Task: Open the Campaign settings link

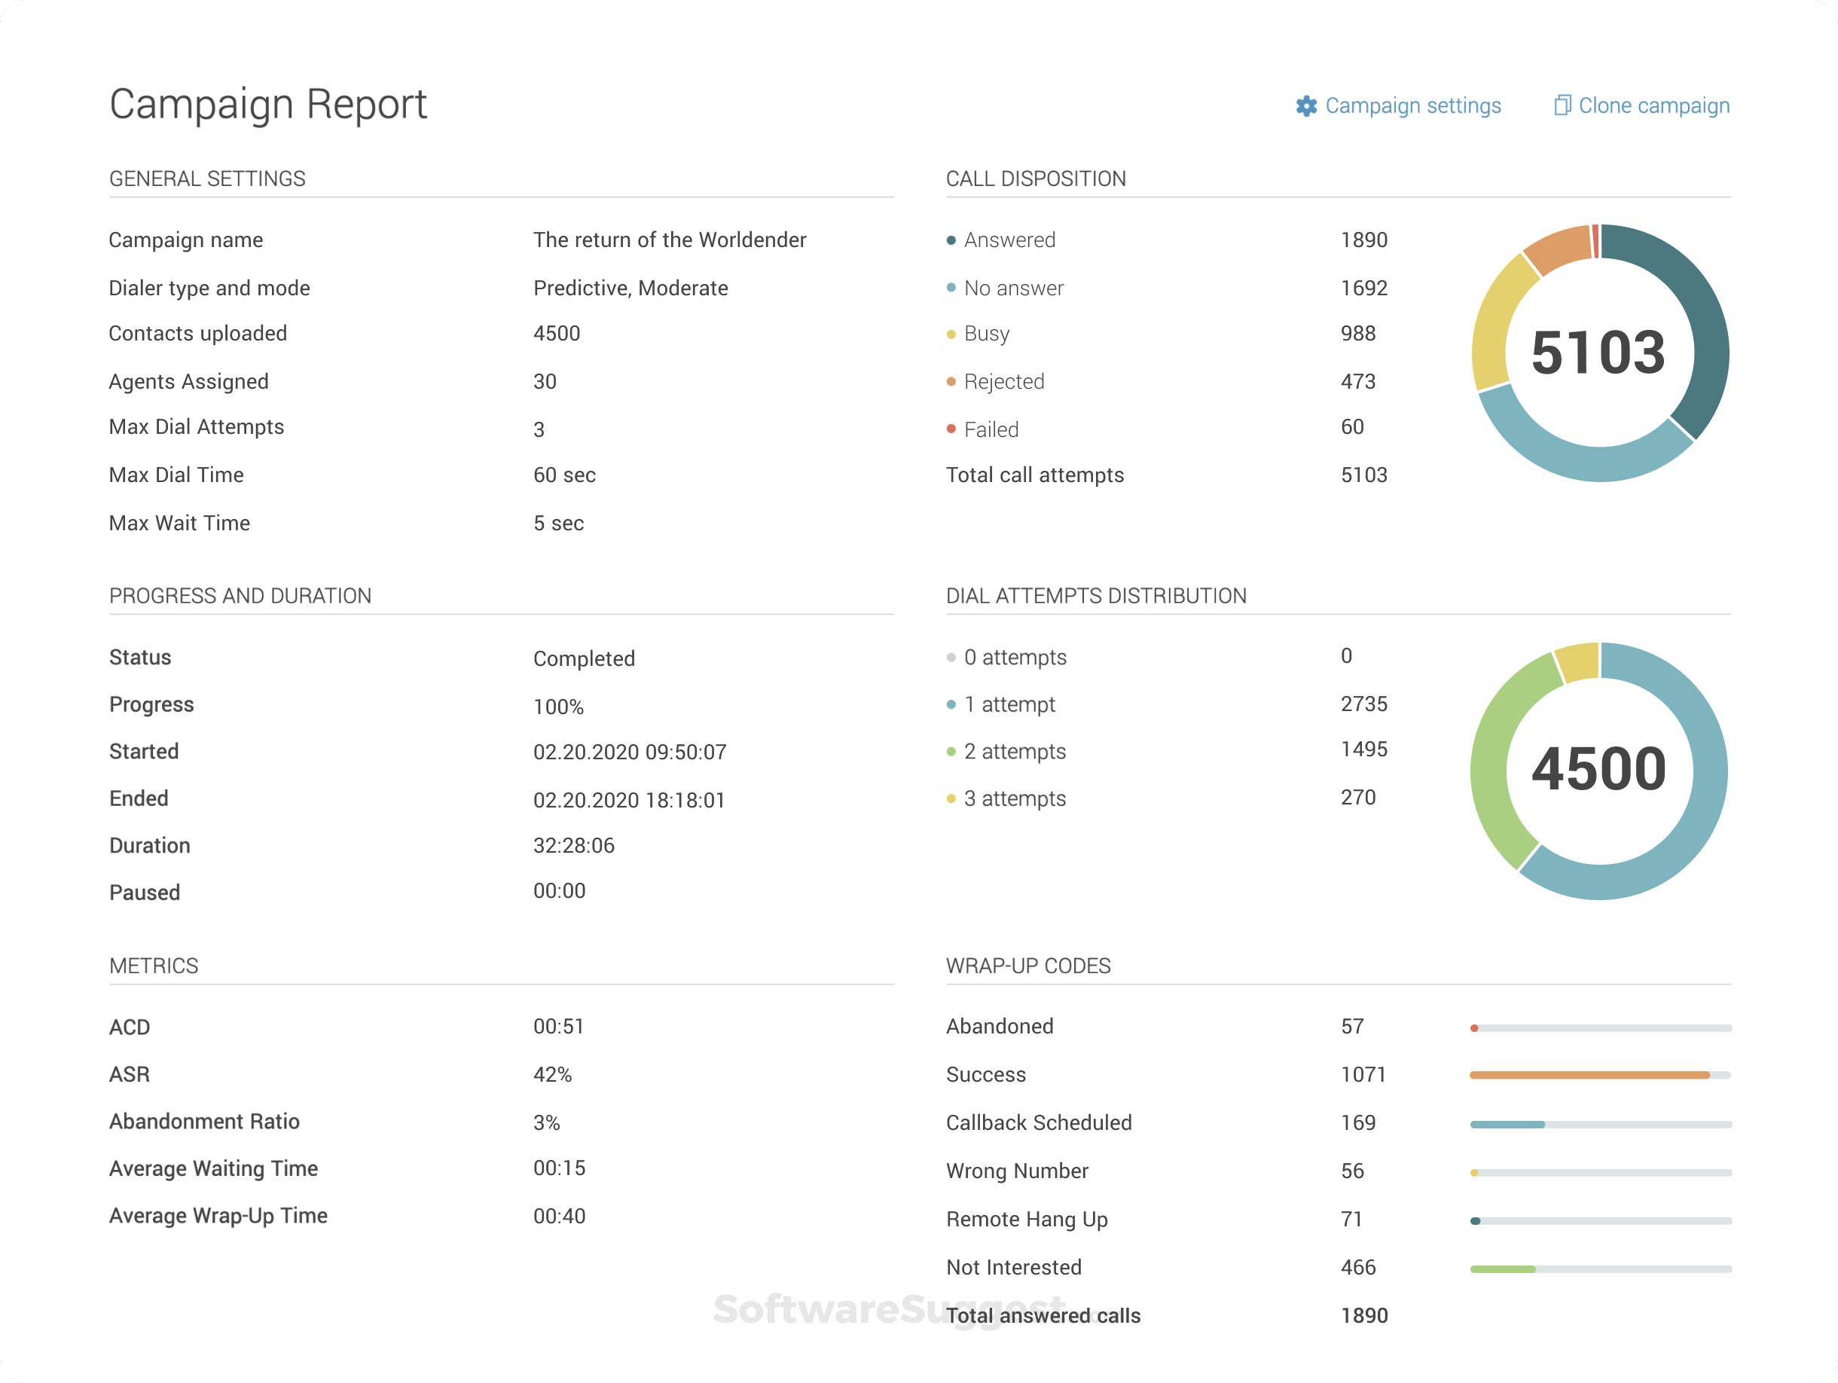Action: coord(1412,106)
